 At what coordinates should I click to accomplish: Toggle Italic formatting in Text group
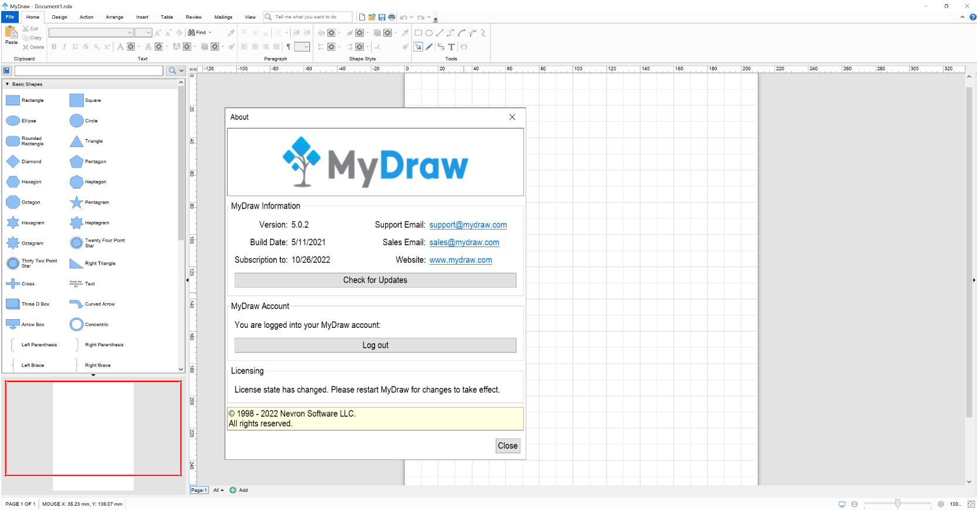(x=64, y=47)
